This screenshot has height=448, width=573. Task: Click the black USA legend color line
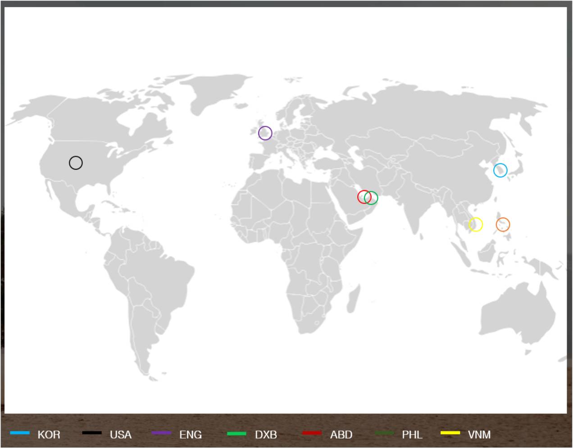click(92, 433)
